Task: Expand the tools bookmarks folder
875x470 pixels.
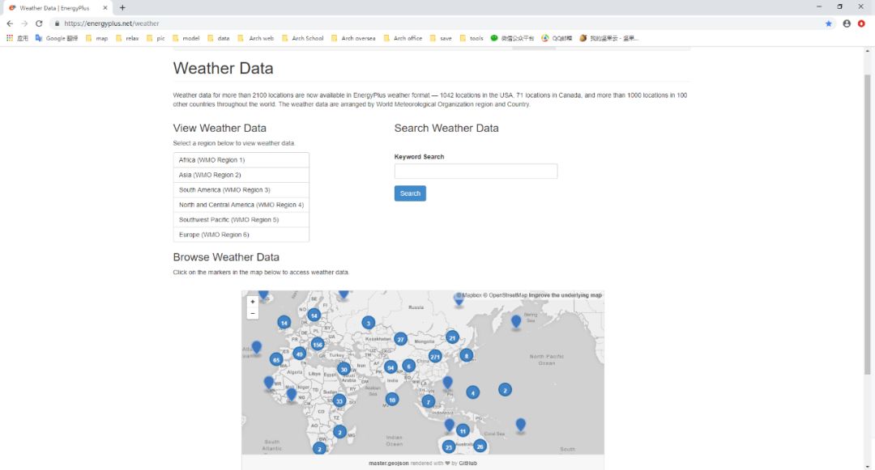Action: [472, 38]
